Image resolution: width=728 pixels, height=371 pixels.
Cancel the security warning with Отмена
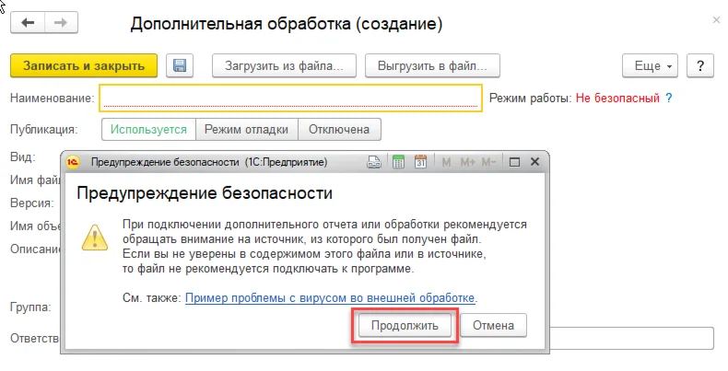(493, 326)
